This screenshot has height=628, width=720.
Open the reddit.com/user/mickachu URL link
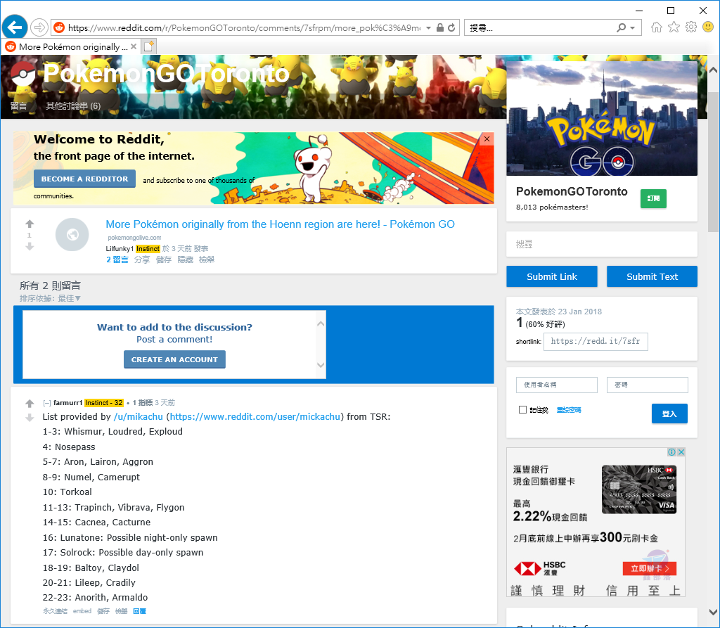255,417
